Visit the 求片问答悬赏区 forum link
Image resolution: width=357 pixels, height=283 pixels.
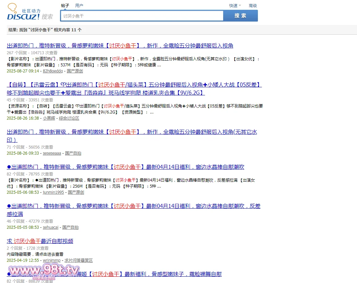coord(79,260)
